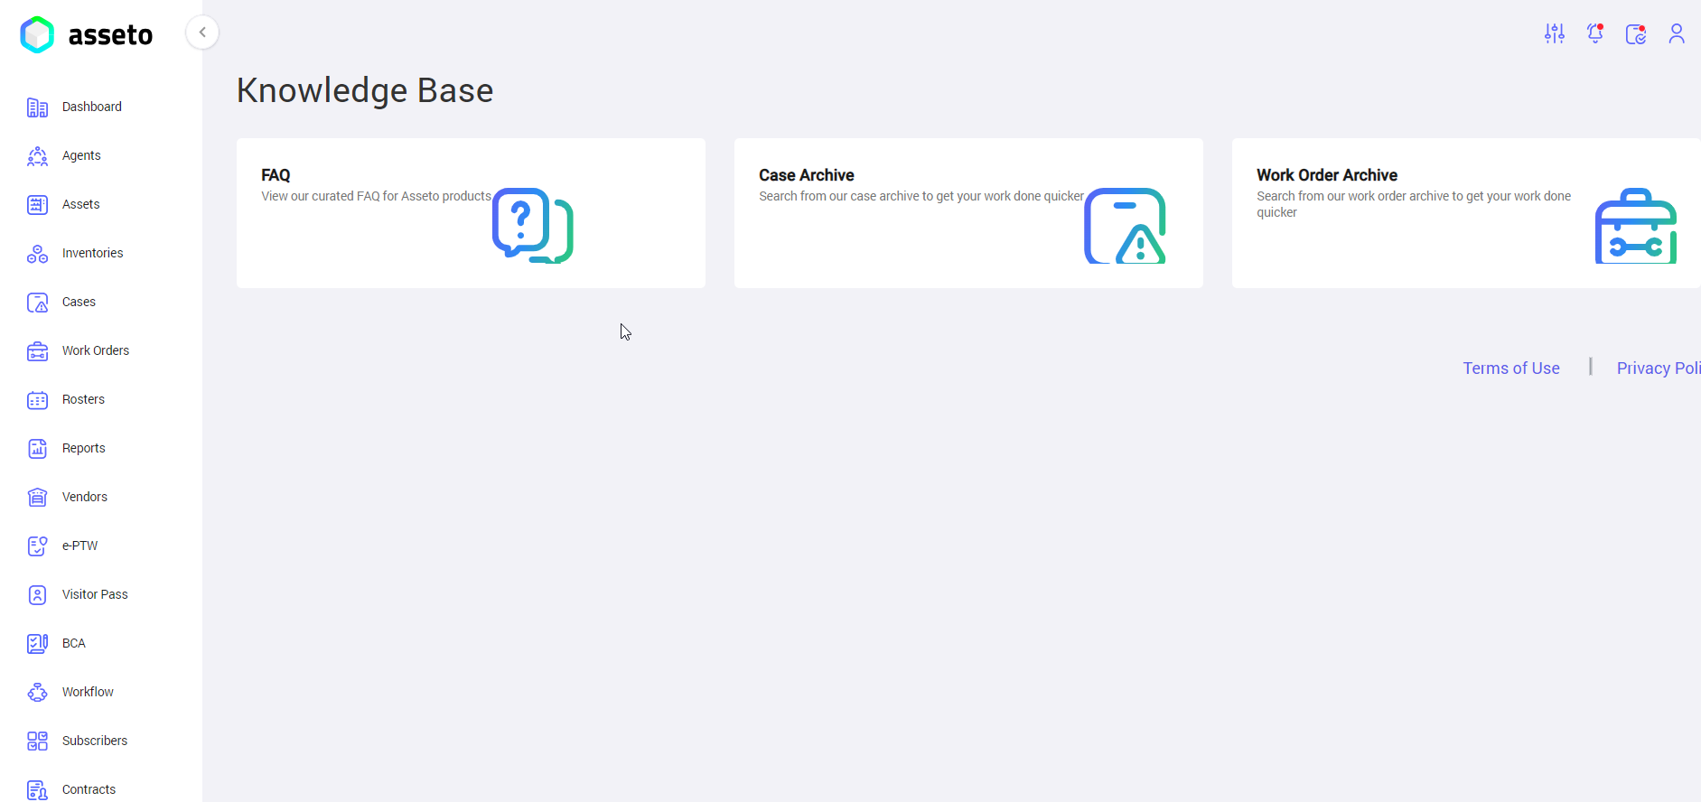Click the Agents sidebar icon
Screen dimensions: 1701x802
(37, 156)
